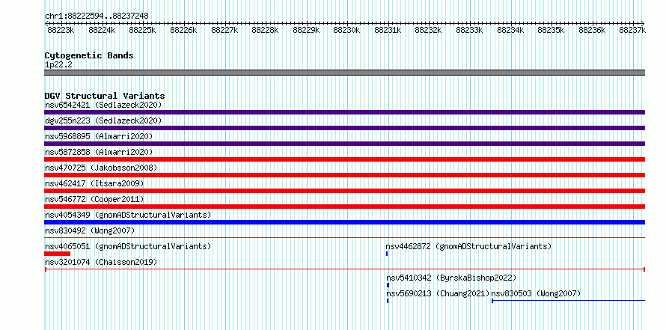The image size is (666, 330).
Task: Click the nsv4054349 blue variant bar
Action: [344, 222]
